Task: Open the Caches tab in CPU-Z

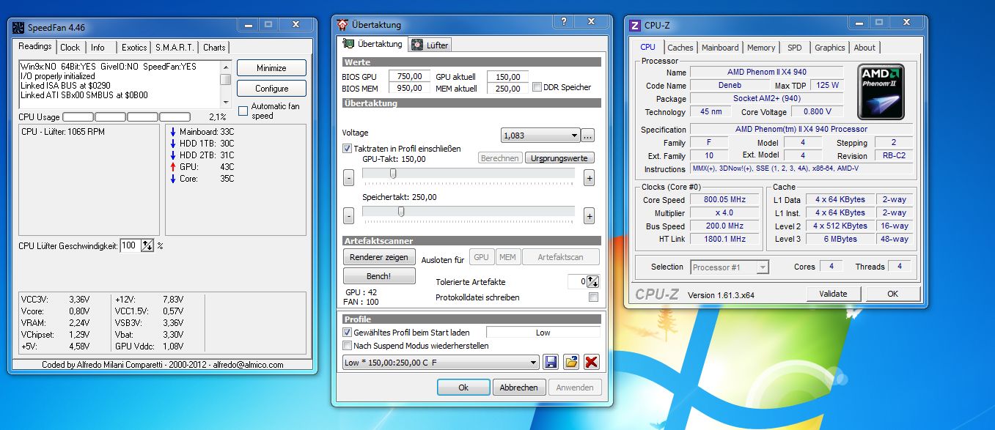Action: [x=680, y=48]
